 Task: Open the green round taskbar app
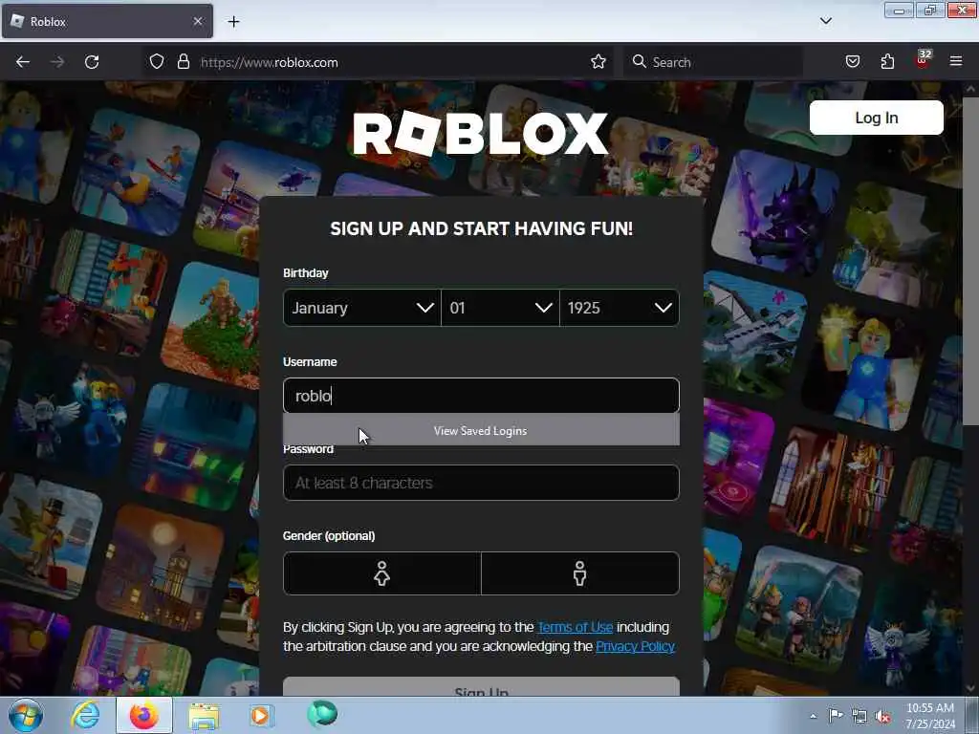[322, 714]
